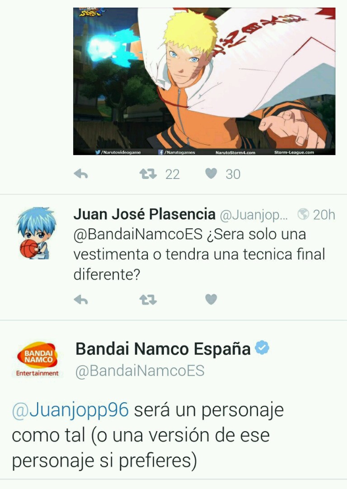Image resolution: width=347 pixels, height=489 pixels.
Task: Open the Bandai Namco Entertainment logo avatar
Action: click(x=37, y=359)
